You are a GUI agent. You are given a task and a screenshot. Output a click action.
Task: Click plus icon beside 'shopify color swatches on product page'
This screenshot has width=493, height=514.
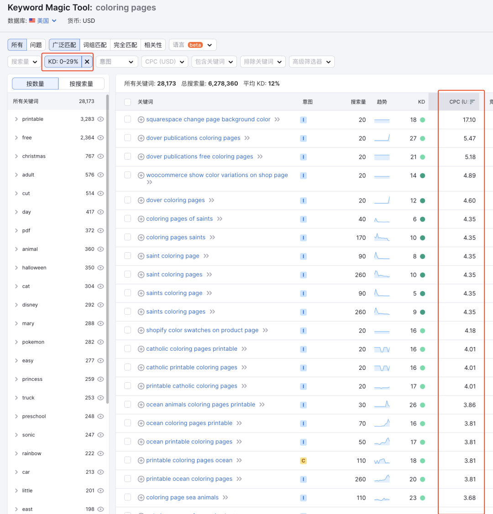(141, 331)
